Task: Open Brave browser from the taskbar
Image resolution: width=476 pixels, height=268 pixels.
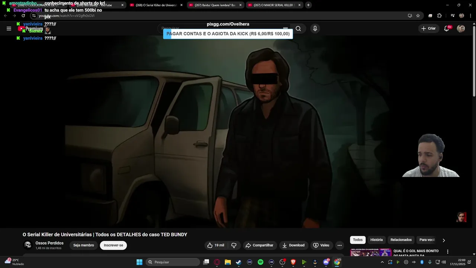Action: coord(293,262)
